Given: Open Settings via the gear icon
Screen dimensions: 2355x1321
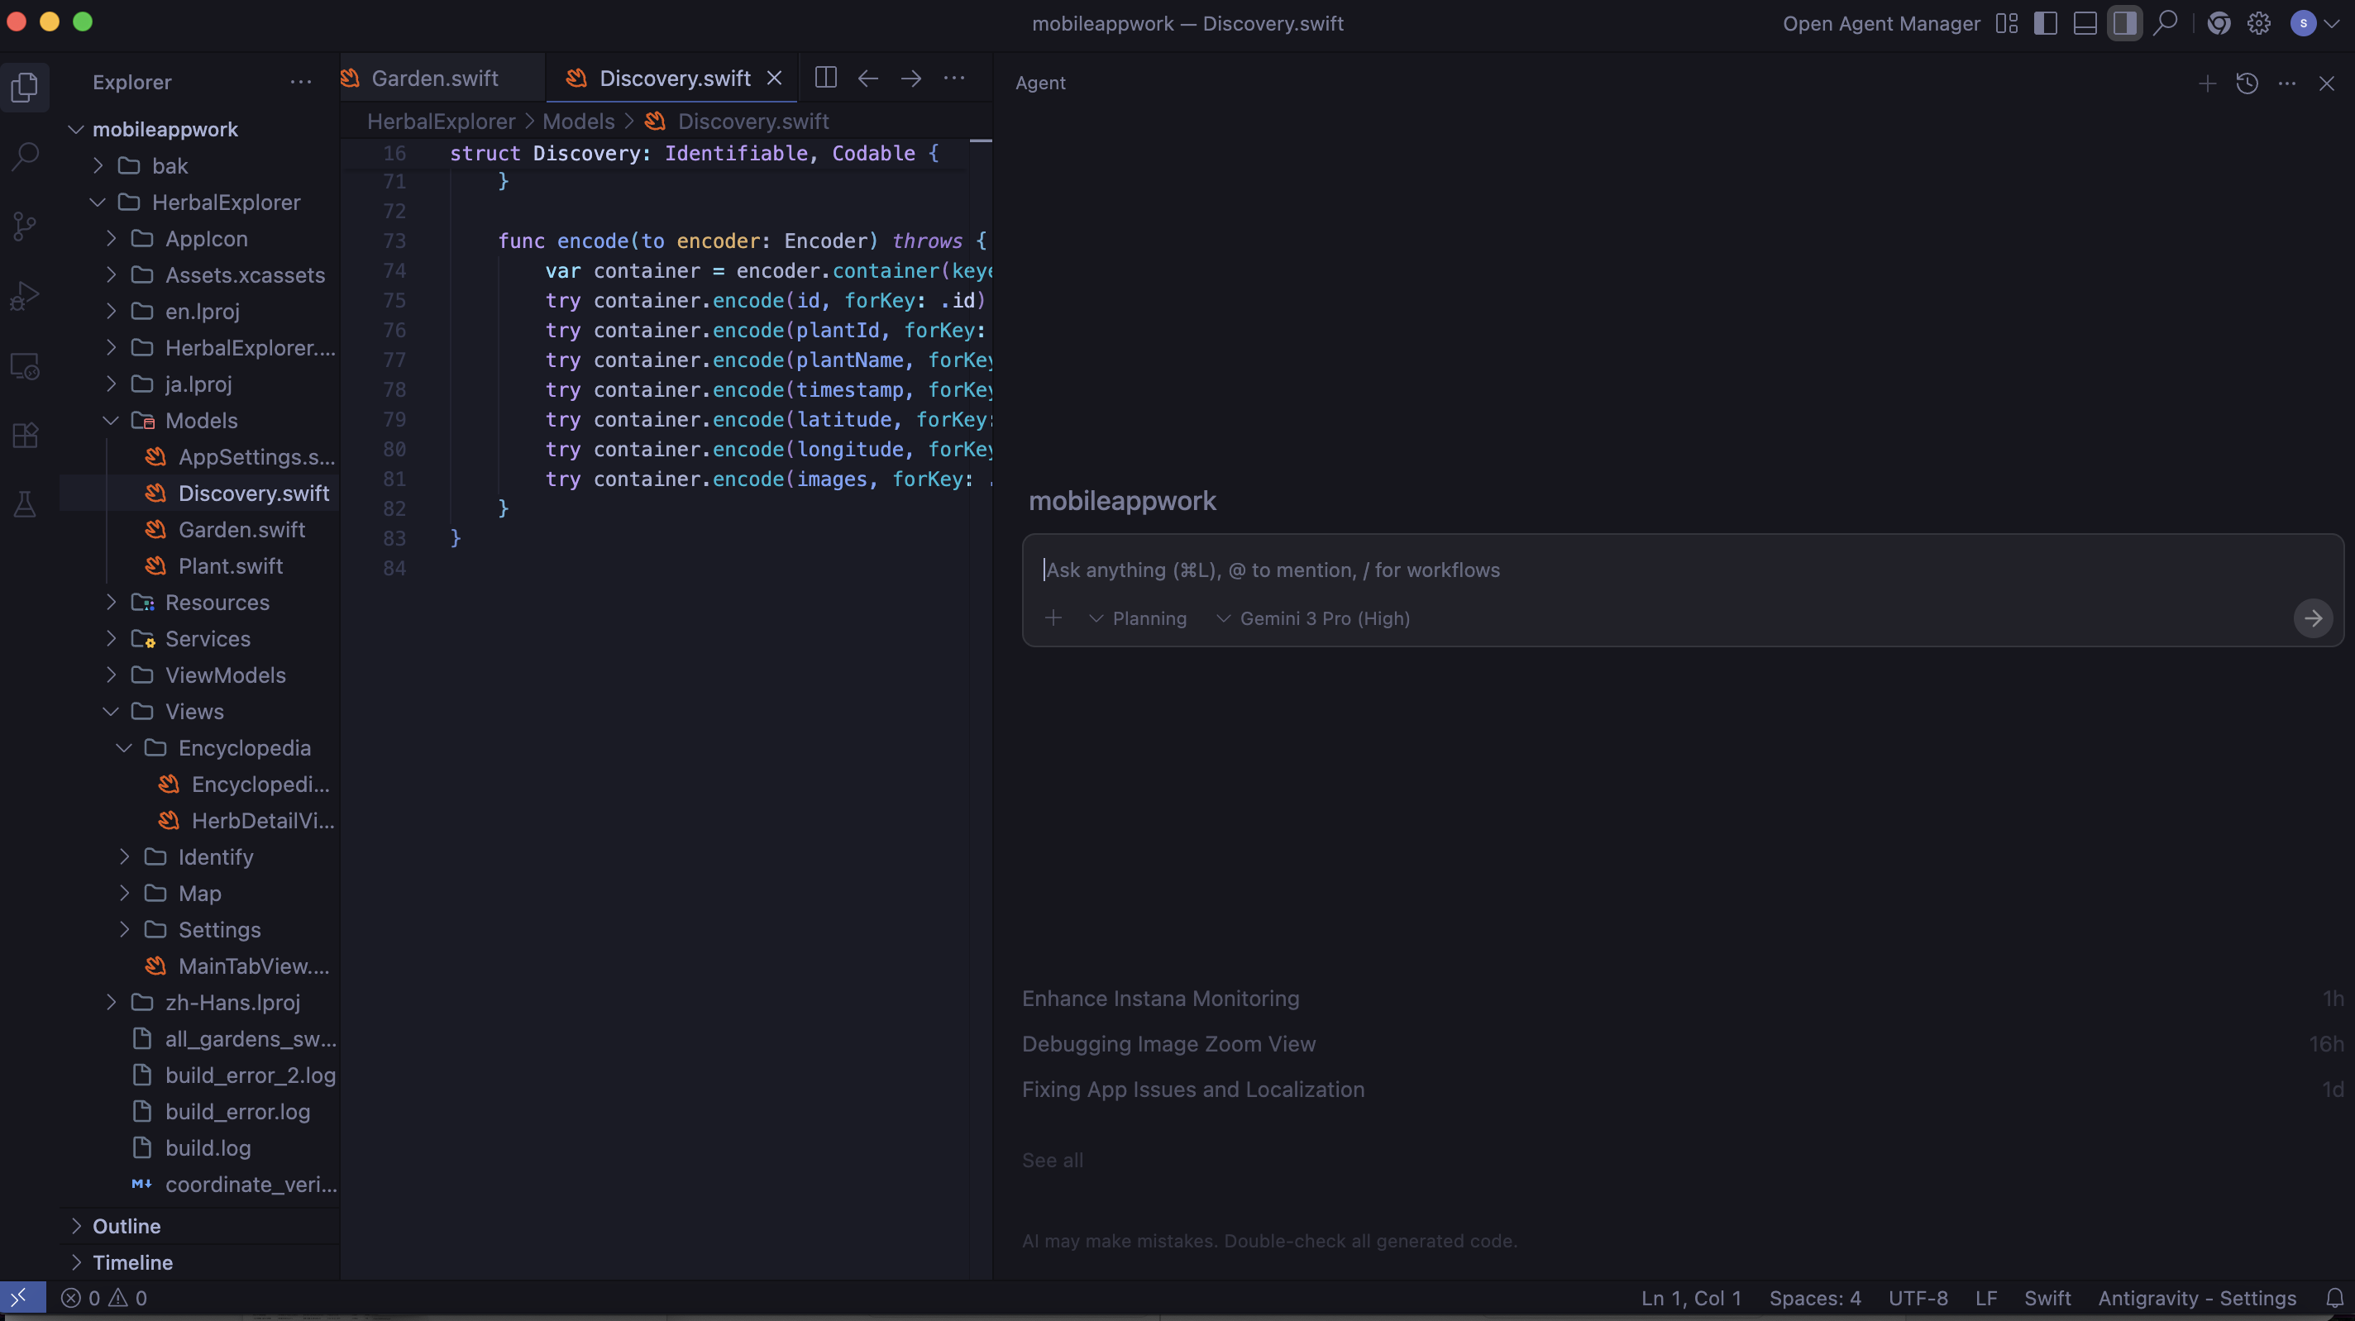Looking at the screenshot, I should 2258,23.
